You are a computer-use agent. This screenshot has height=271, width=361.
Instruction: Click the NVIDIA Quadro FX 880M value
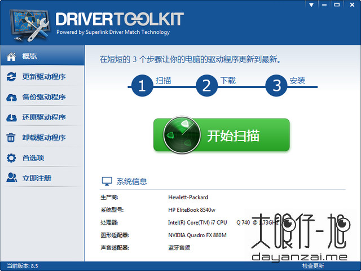click(197, 235)
